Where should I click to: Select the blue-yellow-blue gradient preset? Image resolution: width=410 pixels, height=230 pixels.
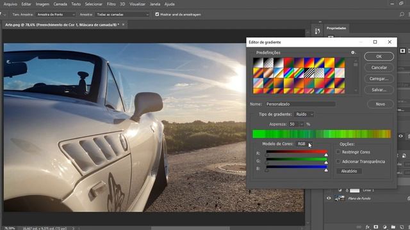(x=319, y=63)
